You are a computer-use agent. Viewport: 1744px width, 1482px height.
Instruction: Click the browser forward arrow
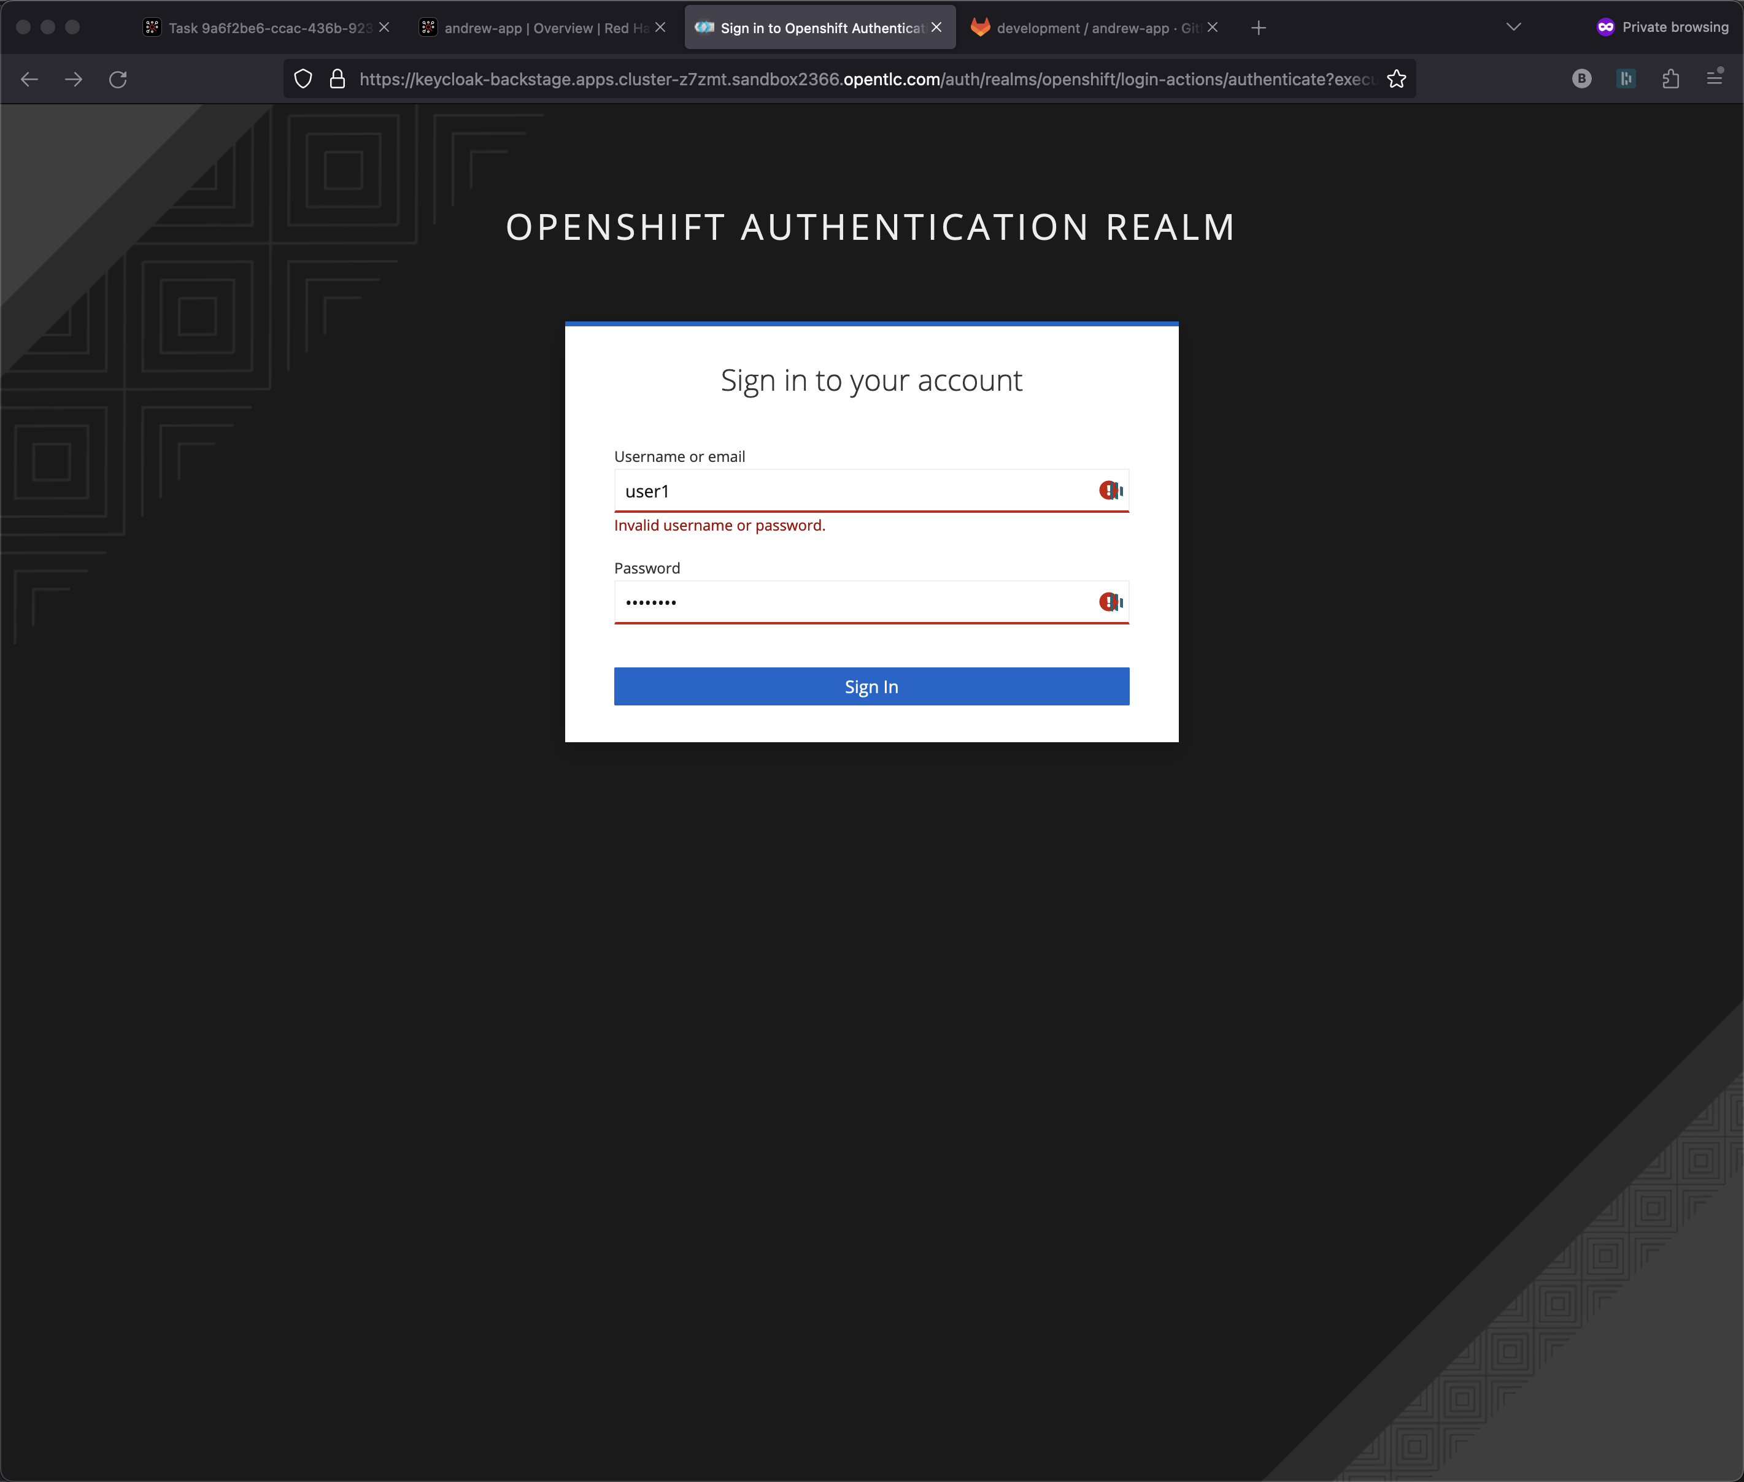[x=74, y=79]
